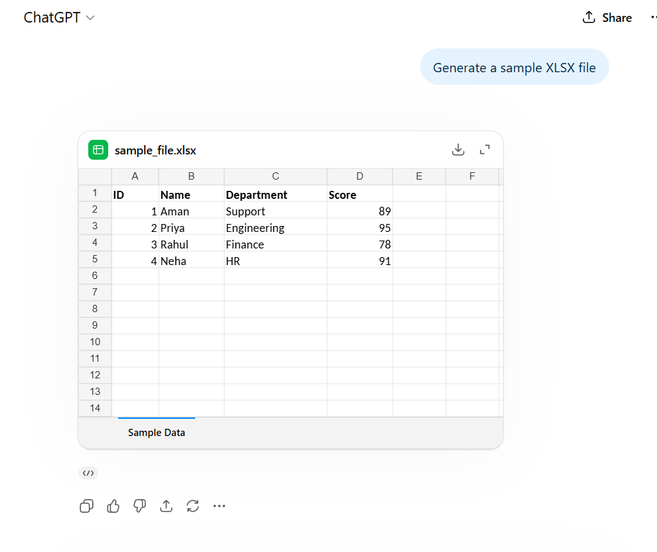Viewport: 657px width, 552px height.
Task: Select column B header
Action: 192,176
